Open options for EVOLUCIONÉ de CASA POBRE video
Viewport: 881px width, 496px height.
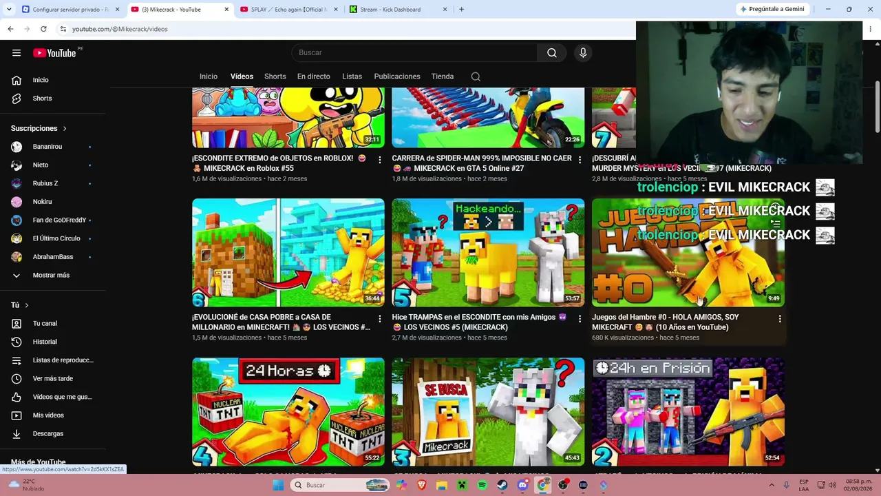(x=379, y=319)
